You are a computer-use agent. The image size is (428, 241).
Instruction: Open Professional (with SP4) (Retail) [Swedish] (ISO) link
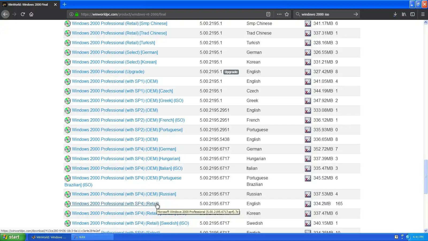click(130, 223)
